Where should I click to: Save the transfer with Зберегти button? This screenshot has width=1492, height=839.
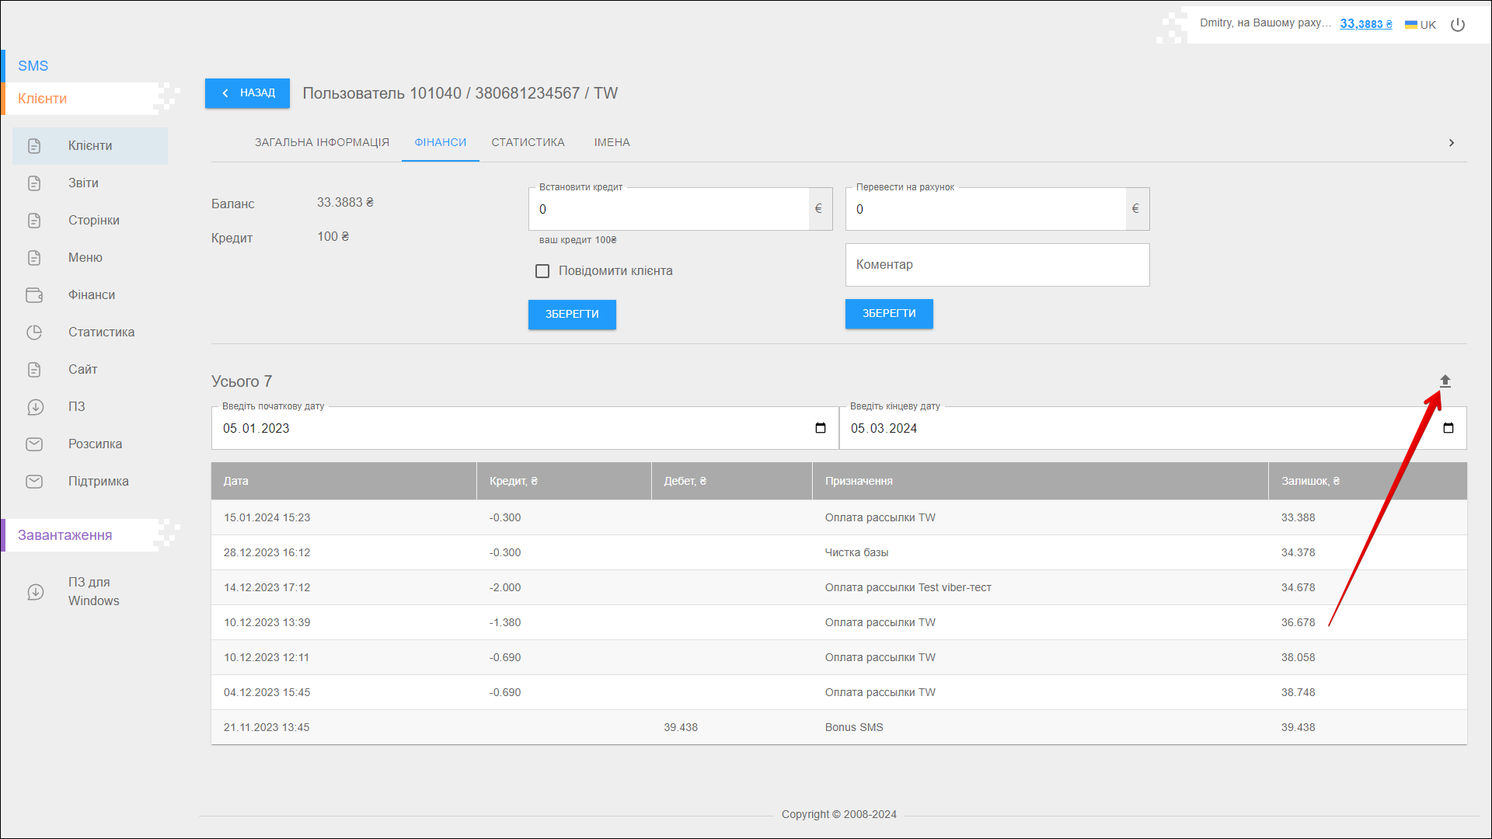(889, 314)
